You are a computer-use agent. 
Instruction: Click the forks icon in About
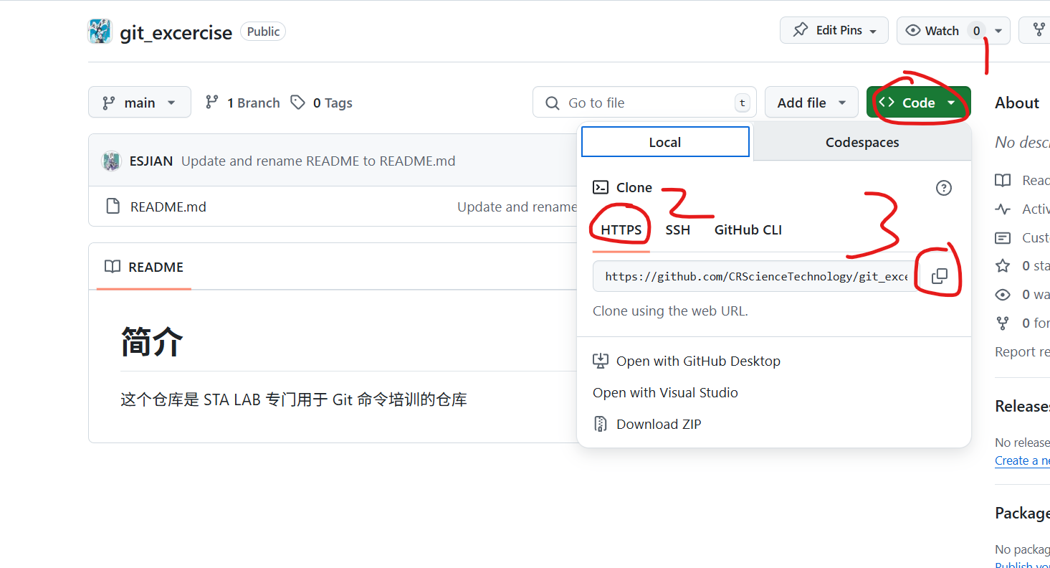point(1003,323)
